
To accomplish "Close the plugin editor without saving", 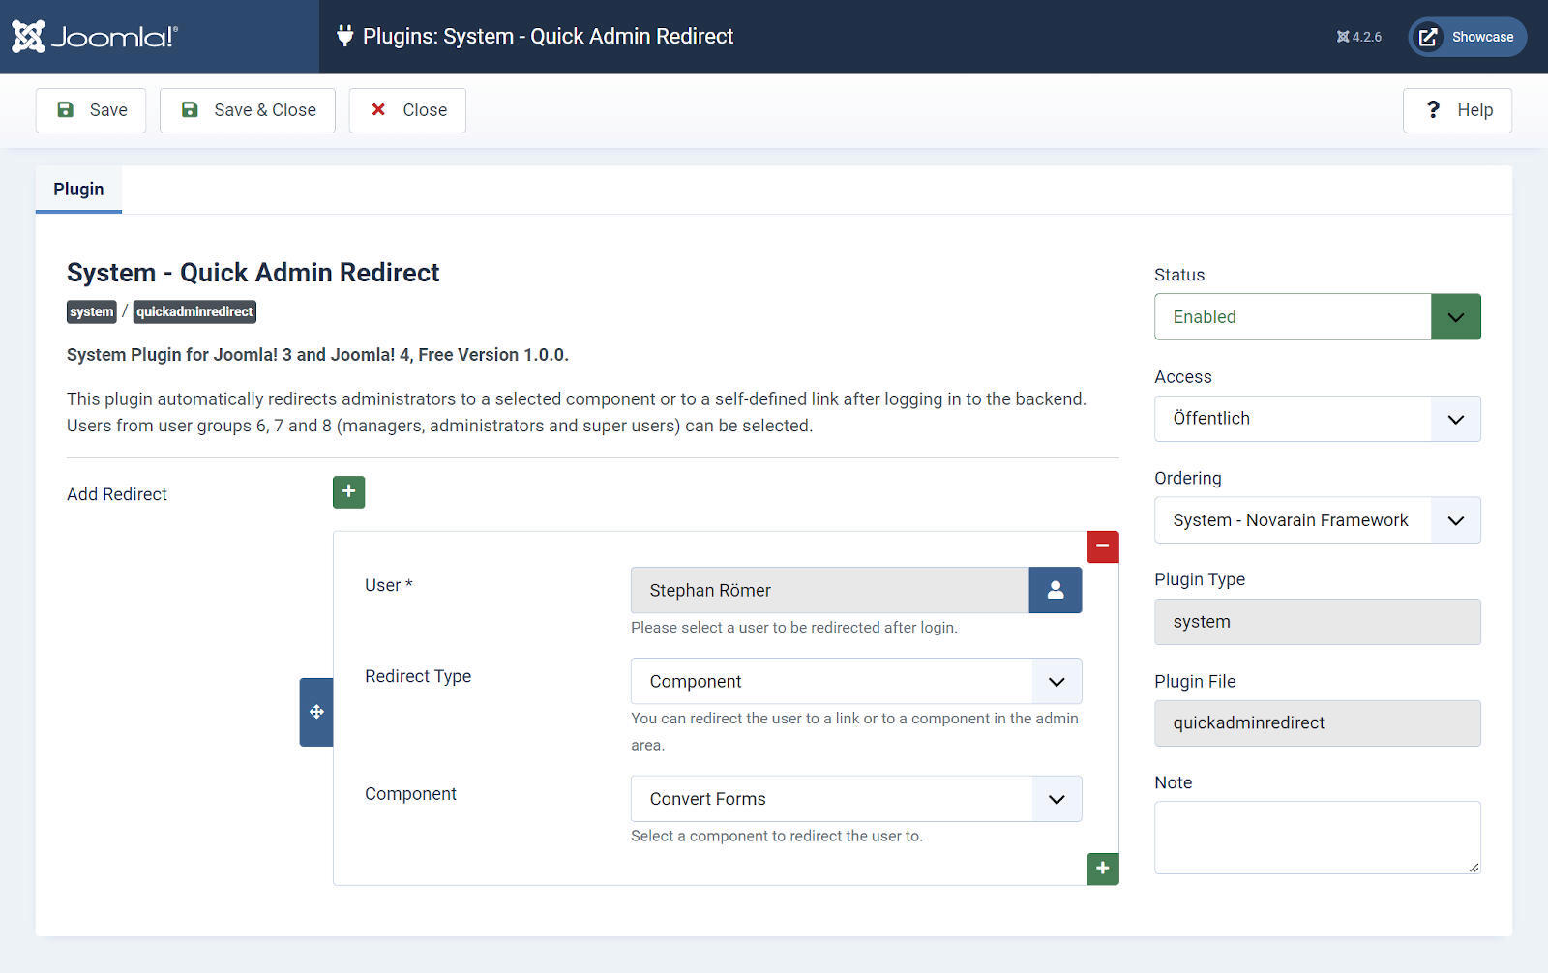I will point(406,110).
